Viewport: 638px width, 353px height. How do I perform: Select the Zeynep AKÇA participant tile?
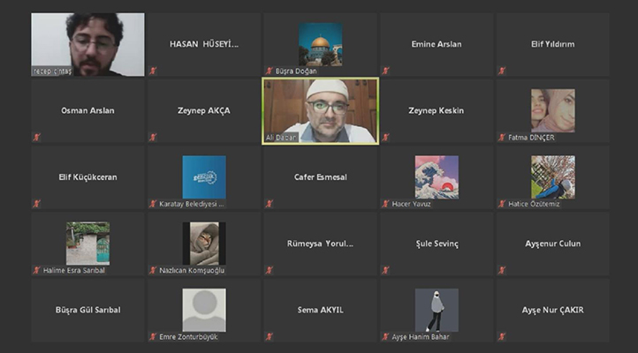click(x=204, y=111)
